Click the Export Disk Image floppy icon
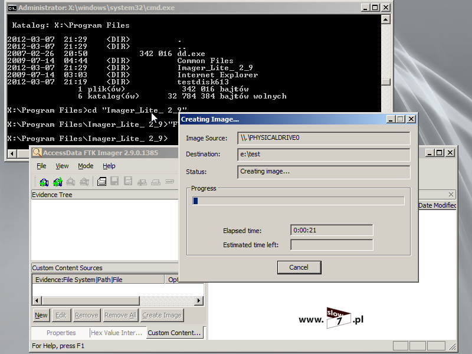 coord(114,181)
